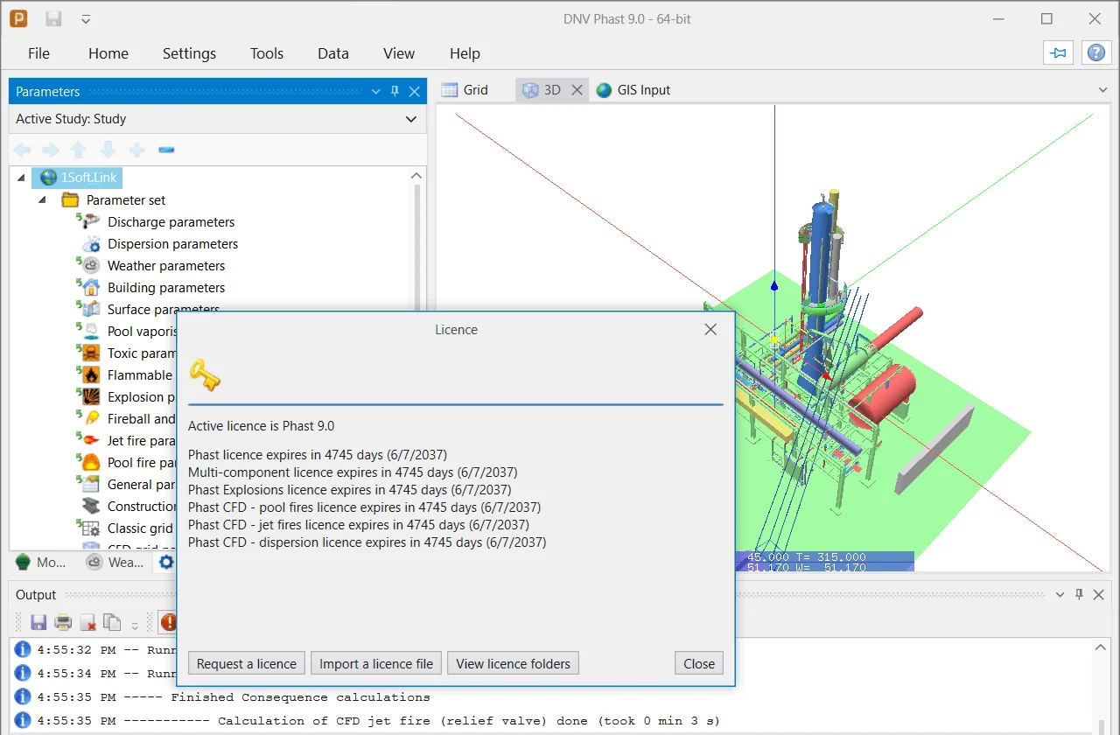Image resolution: width=1120 pixels, height=735 pixels.
Task: Click the Help question mark icon
Action: click(x=1095, y=53)
